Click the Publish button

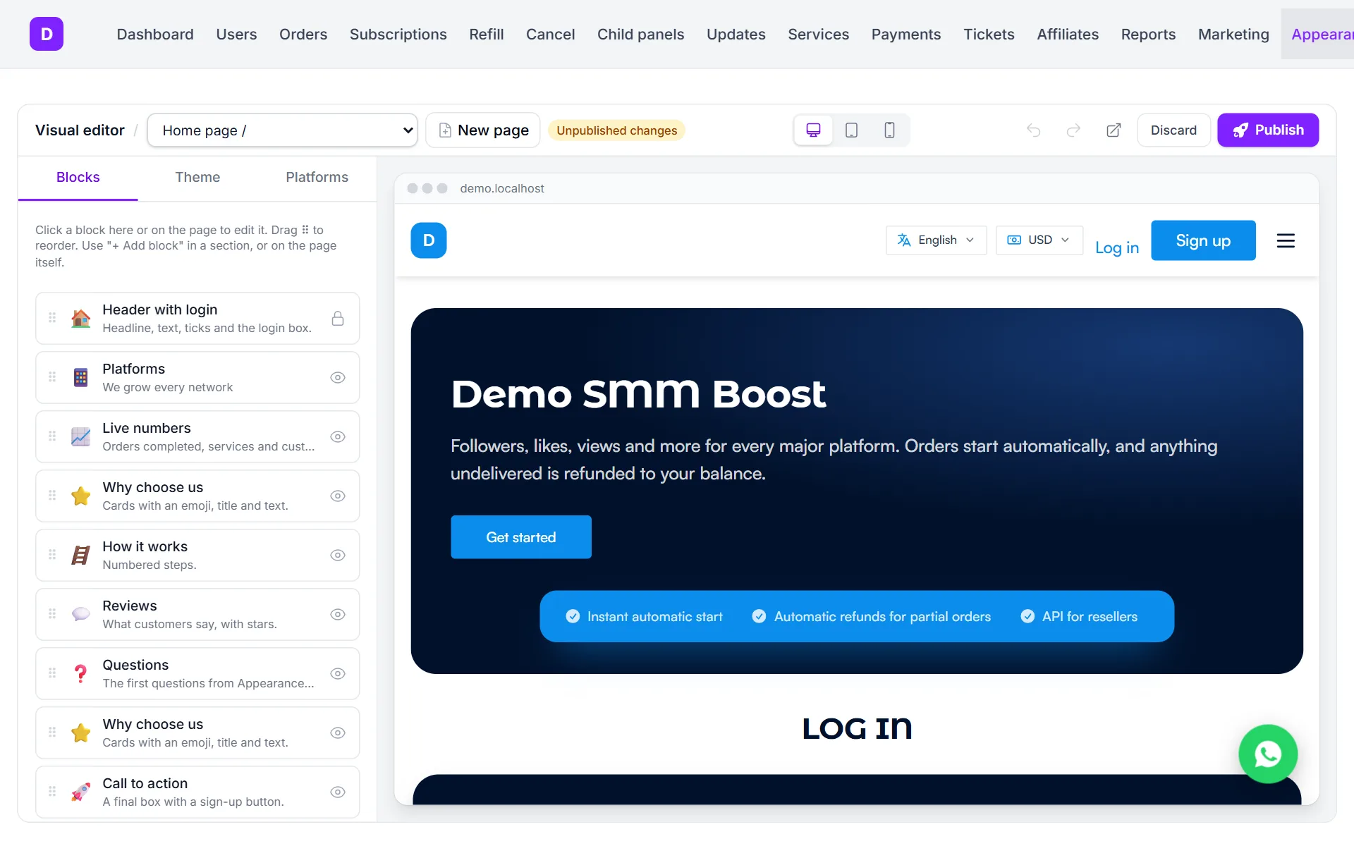[x=1268, y=130]
